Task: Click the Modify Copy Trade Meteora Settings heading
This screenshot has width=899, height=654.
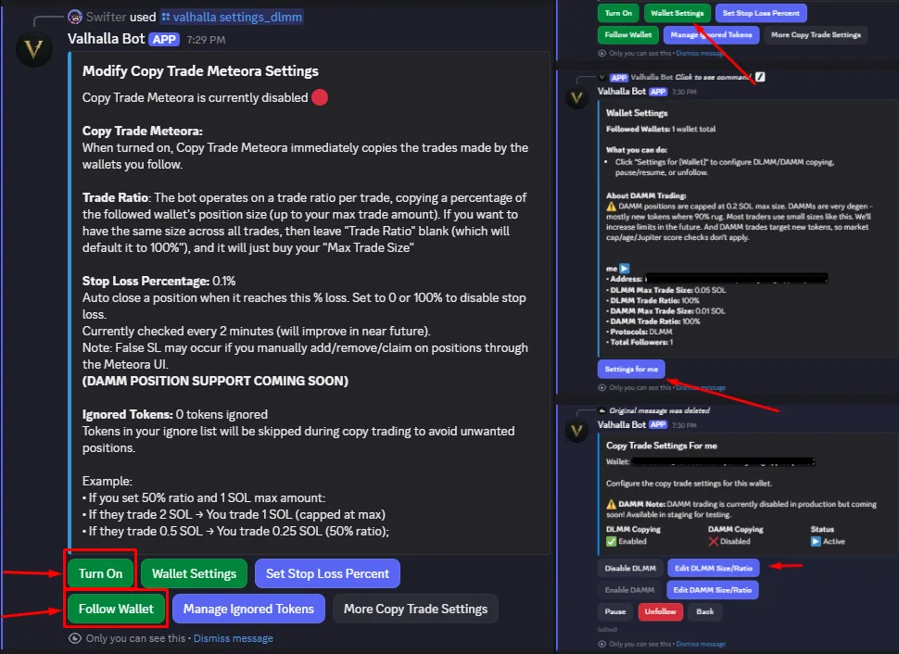Action: pos(200,71)
